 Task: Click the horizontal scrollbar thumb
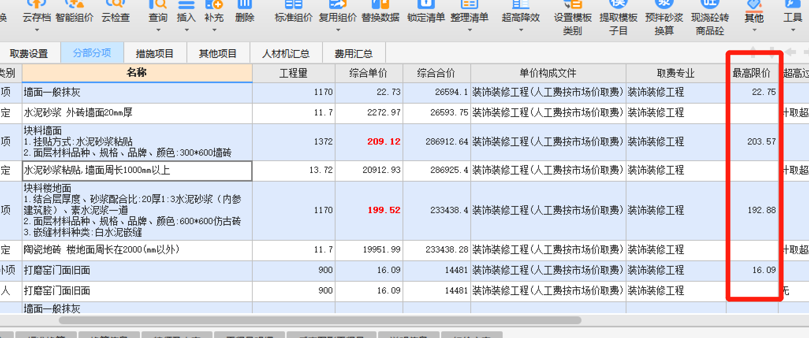[x=320, y=320]
